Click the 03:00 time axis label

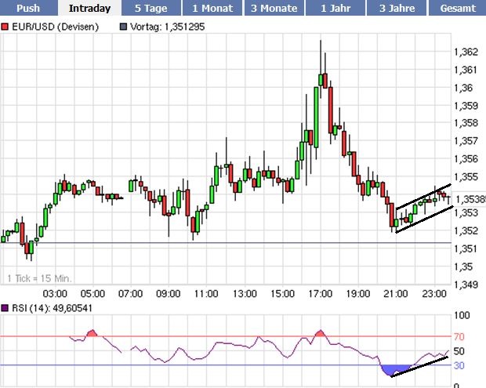click(x=55, y=293)
